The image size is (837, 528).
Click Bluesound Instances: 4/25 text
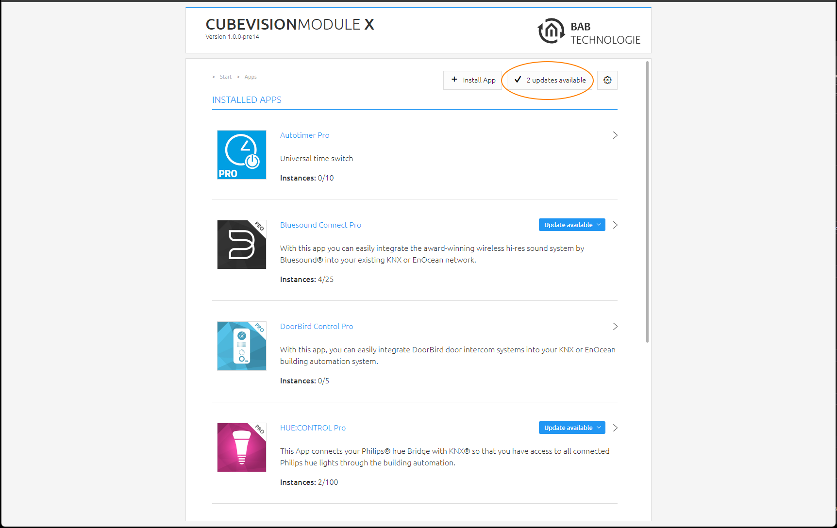point(307,280)
